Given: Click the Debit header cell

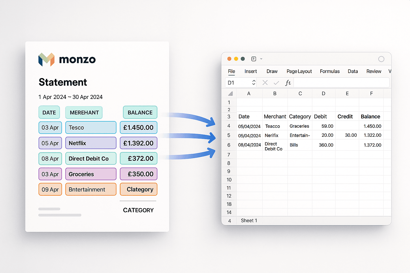Looking at the screenshot, I should coord(324,117).
